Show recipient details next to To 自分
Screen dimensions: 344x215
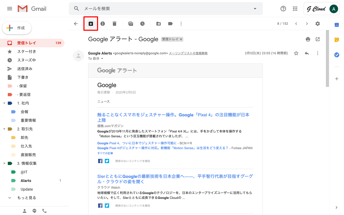tap(102, 59)
